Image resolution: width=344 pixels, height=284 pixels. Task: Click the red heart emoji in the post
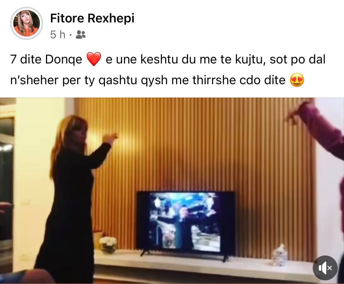tap(94, 60)
